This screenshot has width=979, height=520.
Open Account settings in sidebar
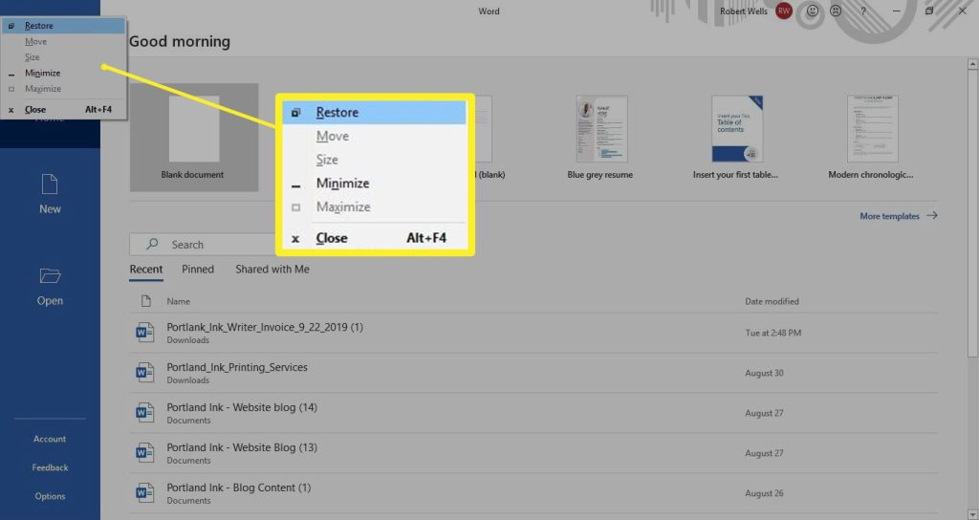[50, 440]
